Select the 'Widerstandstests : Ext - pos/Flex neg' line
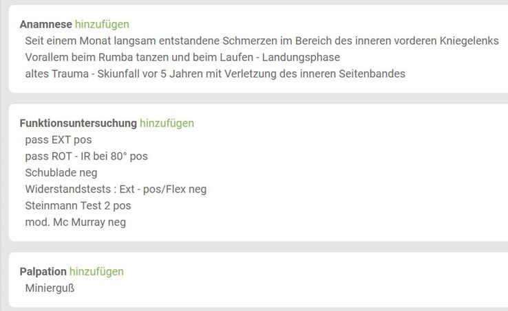508x311 pixels. pos(116,189)
